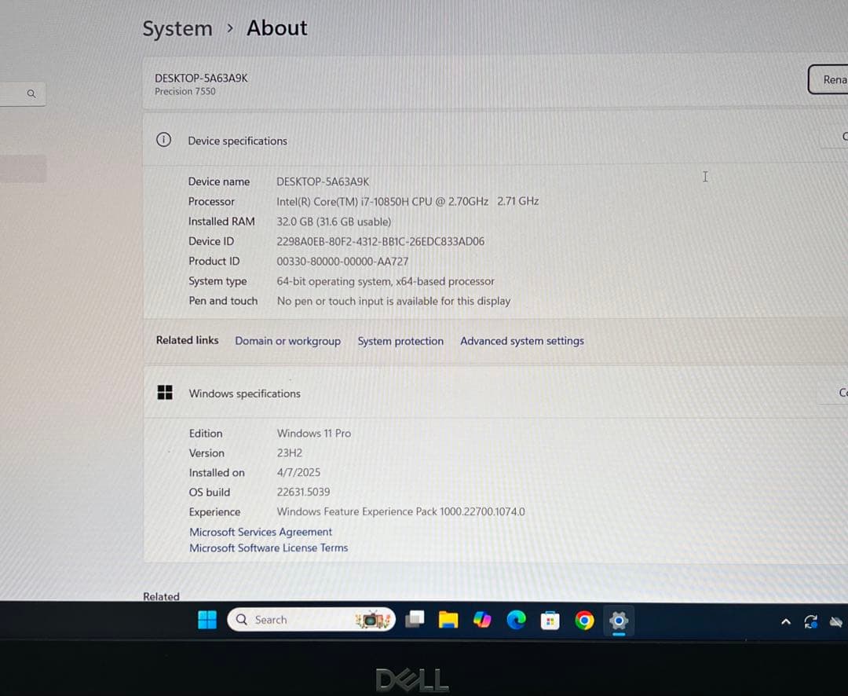Open the Start menu
Viewport: 848px width, 696px height.
[207, 620]
